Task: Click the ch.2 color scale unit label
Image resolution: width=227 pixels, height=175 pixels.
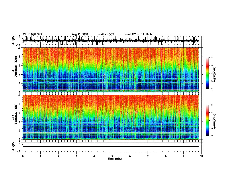Action: [x=215, y=122]
